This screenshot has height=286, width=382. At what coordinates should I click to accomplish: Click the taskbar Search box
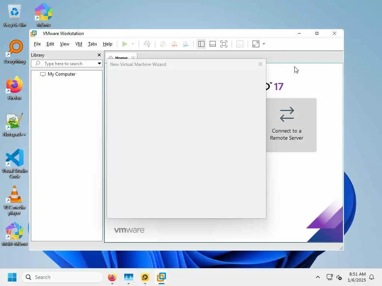click(62, 277)
